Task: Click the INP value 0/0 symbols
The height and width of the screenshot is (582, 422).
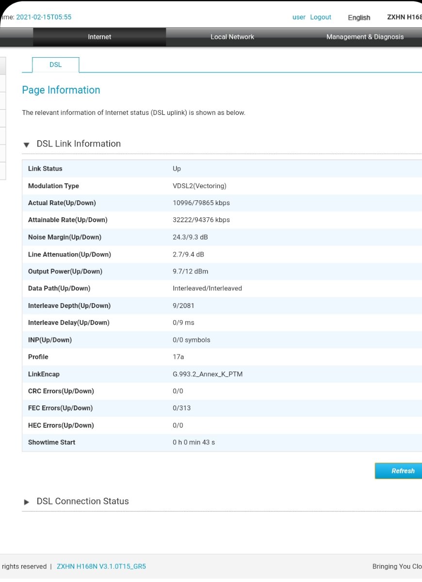Action: (x=192, y=340)
